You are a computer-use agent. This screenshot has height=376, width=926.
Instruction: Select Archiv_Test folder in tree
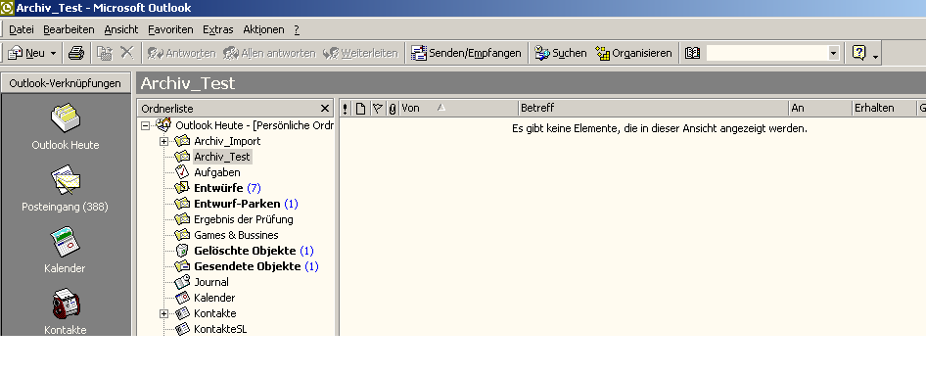[222, 157]
